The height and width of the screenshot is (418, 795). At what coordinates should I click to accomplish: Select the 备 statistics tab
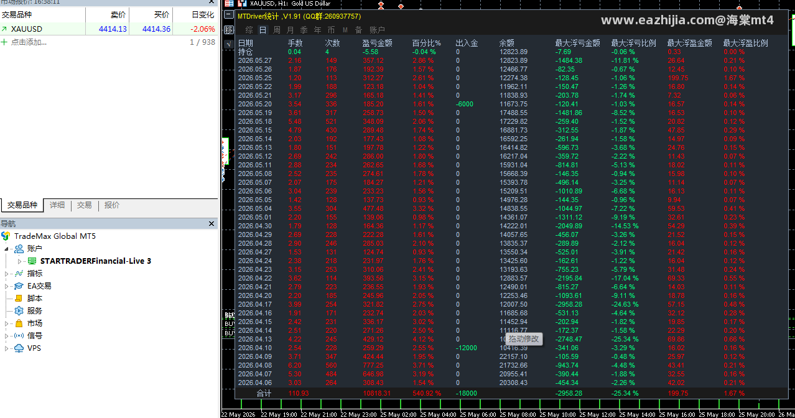[358, 30]
